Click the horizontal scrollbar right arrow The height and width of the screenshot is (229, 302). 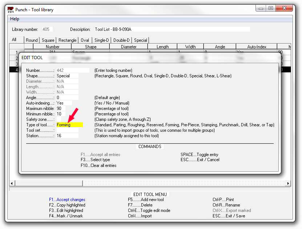coord(288,183)
